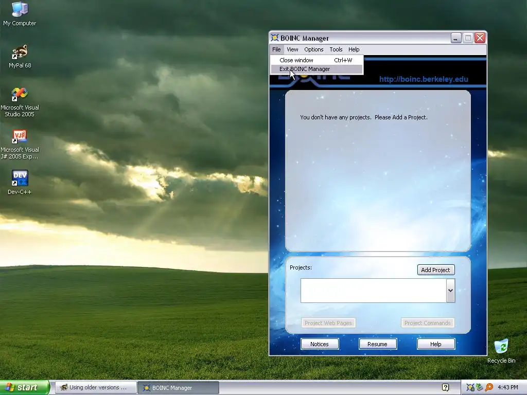The image size is (527, 395).
Task: Click the 4:43 PM clock
Action: (508, 387)
